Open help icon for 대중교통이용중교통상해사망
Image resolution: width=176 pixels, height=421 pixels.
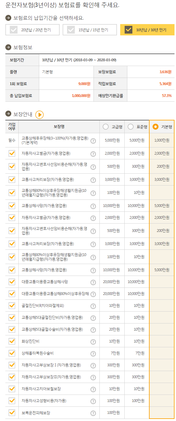93,282
